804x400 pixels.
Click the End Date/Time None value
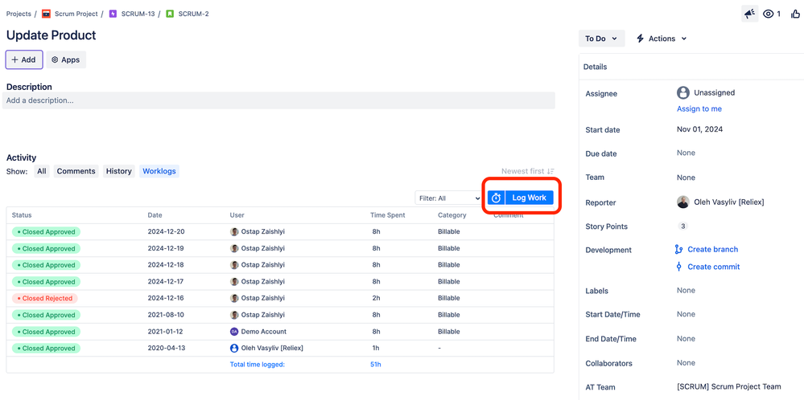[x=686, y=339]
